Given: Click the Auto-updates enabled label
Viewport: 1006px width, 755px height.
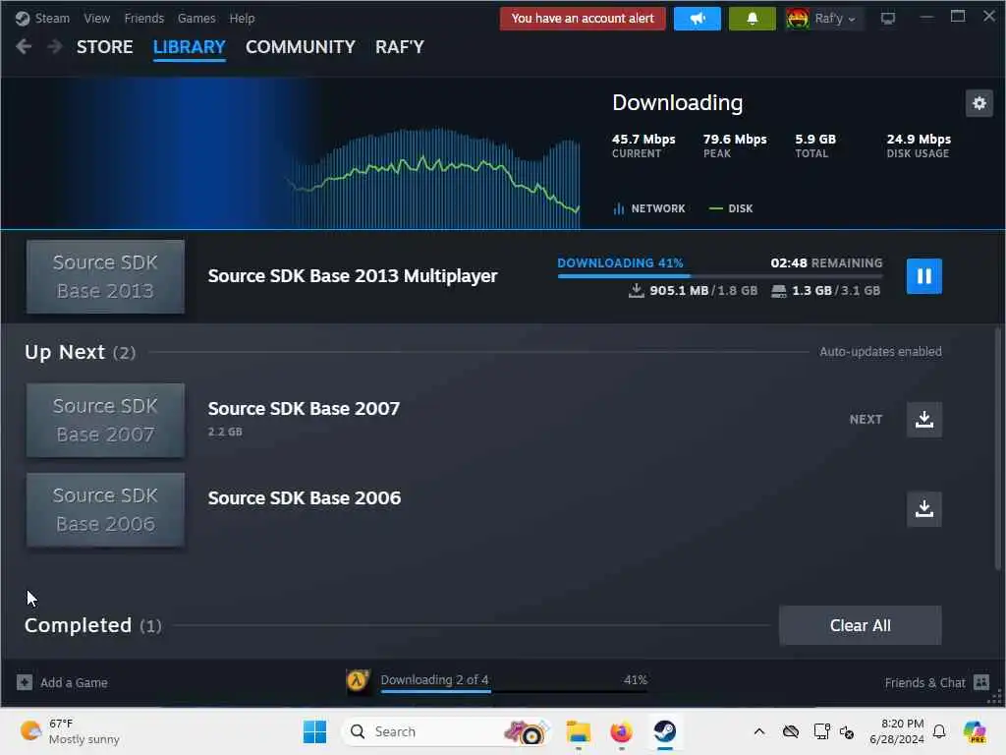Looking at the screenshot, I should (x=880, y=352).
